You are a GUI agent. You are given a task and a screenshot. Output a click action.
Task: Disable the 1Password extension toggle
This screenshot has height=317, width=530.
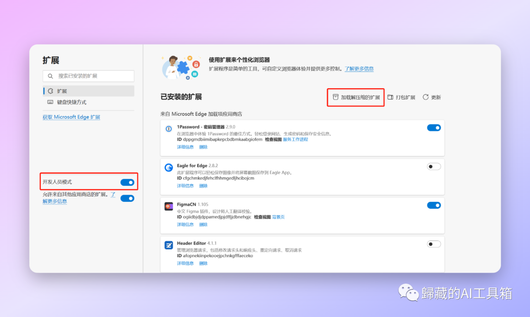434,127
